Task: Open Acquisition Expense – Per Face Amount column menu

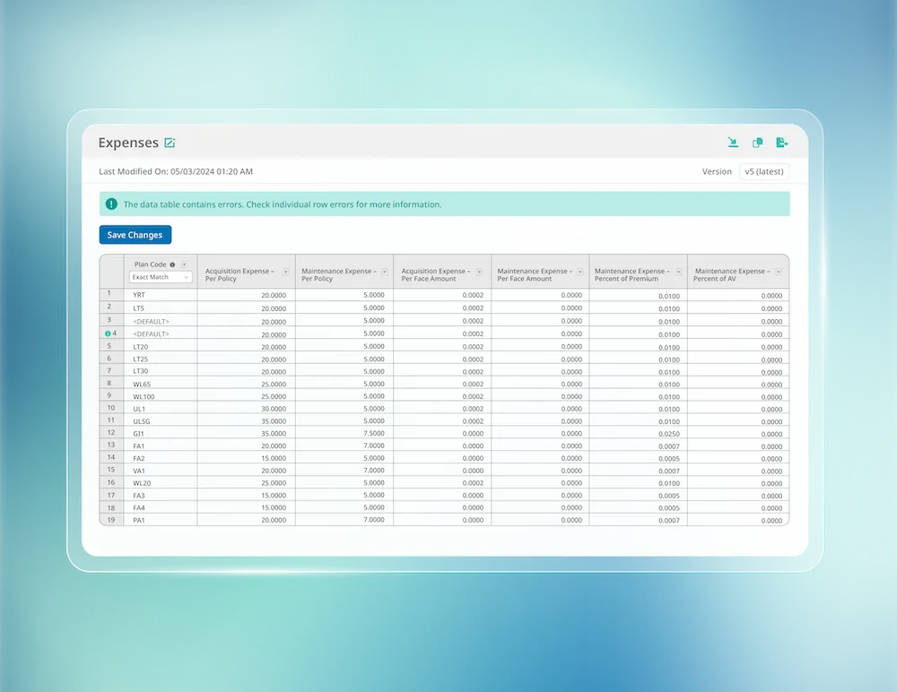Action: pos(479,272)
